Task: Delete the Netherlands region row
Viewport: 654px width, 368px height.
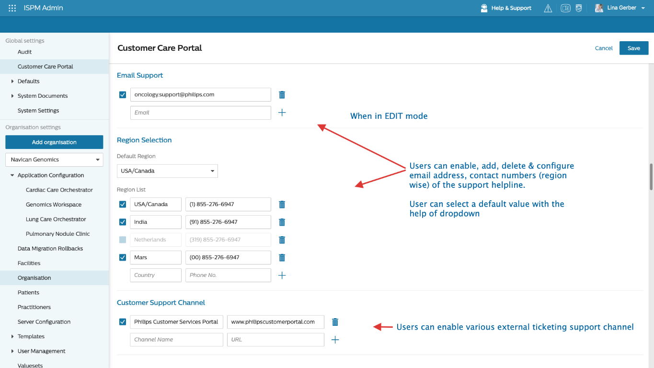Action: click(282, 240)
